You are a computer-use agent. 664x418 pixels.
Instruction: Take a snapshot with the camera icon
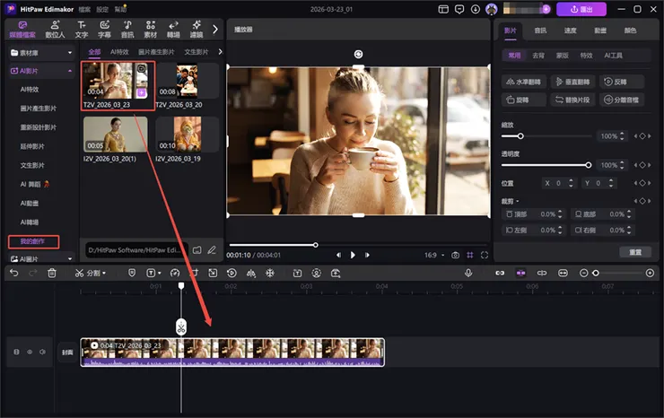(x=456, y=255)
